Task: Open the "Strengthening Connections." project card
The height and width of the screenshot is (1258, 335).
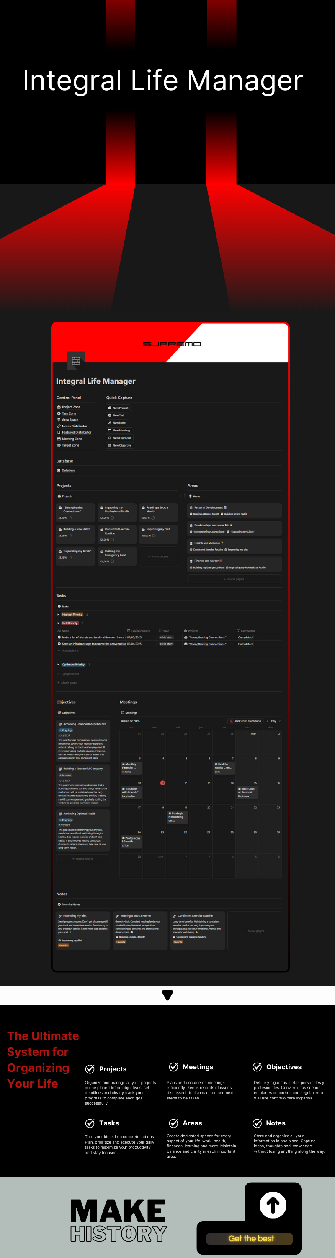Action: click(75, 513)
